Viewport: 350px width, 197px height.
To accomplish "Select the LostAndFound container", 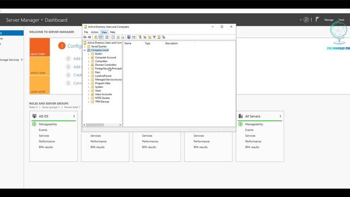I will (103, 76).
